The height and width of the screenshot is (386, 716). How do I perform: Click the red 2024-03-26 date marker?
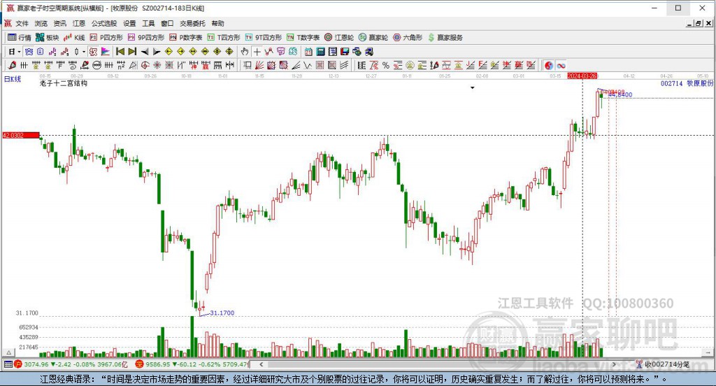pos(582,76)
